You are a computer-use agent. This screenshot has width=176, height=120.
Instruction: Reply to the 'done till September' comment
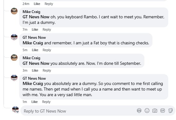(47, 70)
